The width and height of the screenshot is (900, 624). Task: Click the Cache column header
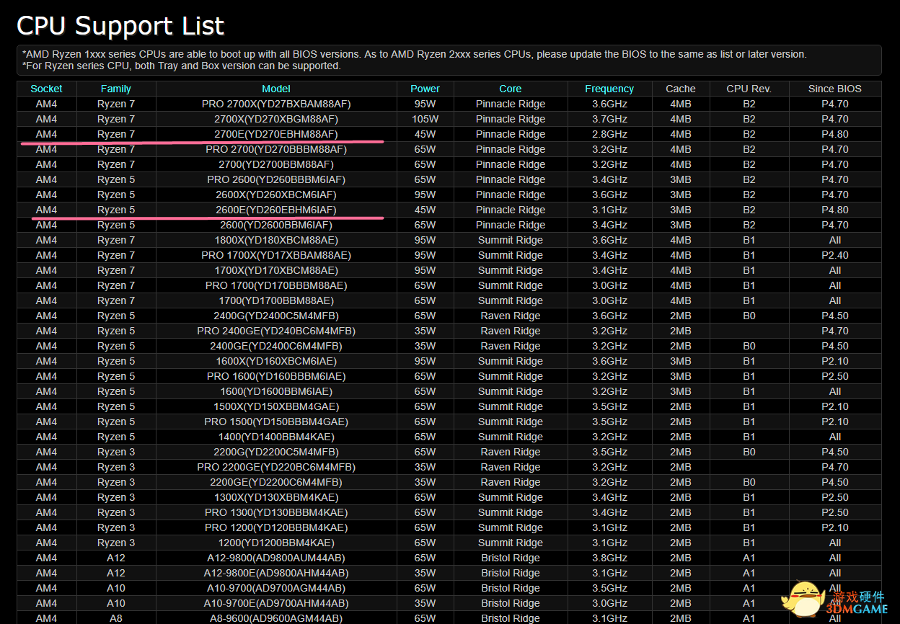(680, 89)
